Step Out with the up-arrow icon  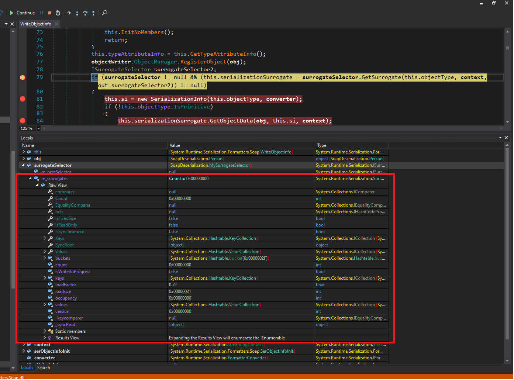93,13
